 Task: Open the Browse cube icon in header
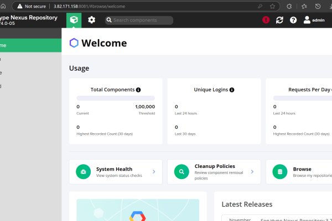74,20
